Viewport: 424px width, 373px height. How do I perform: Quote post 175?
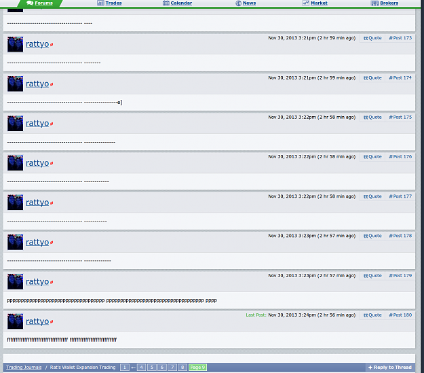click(372, 118)
